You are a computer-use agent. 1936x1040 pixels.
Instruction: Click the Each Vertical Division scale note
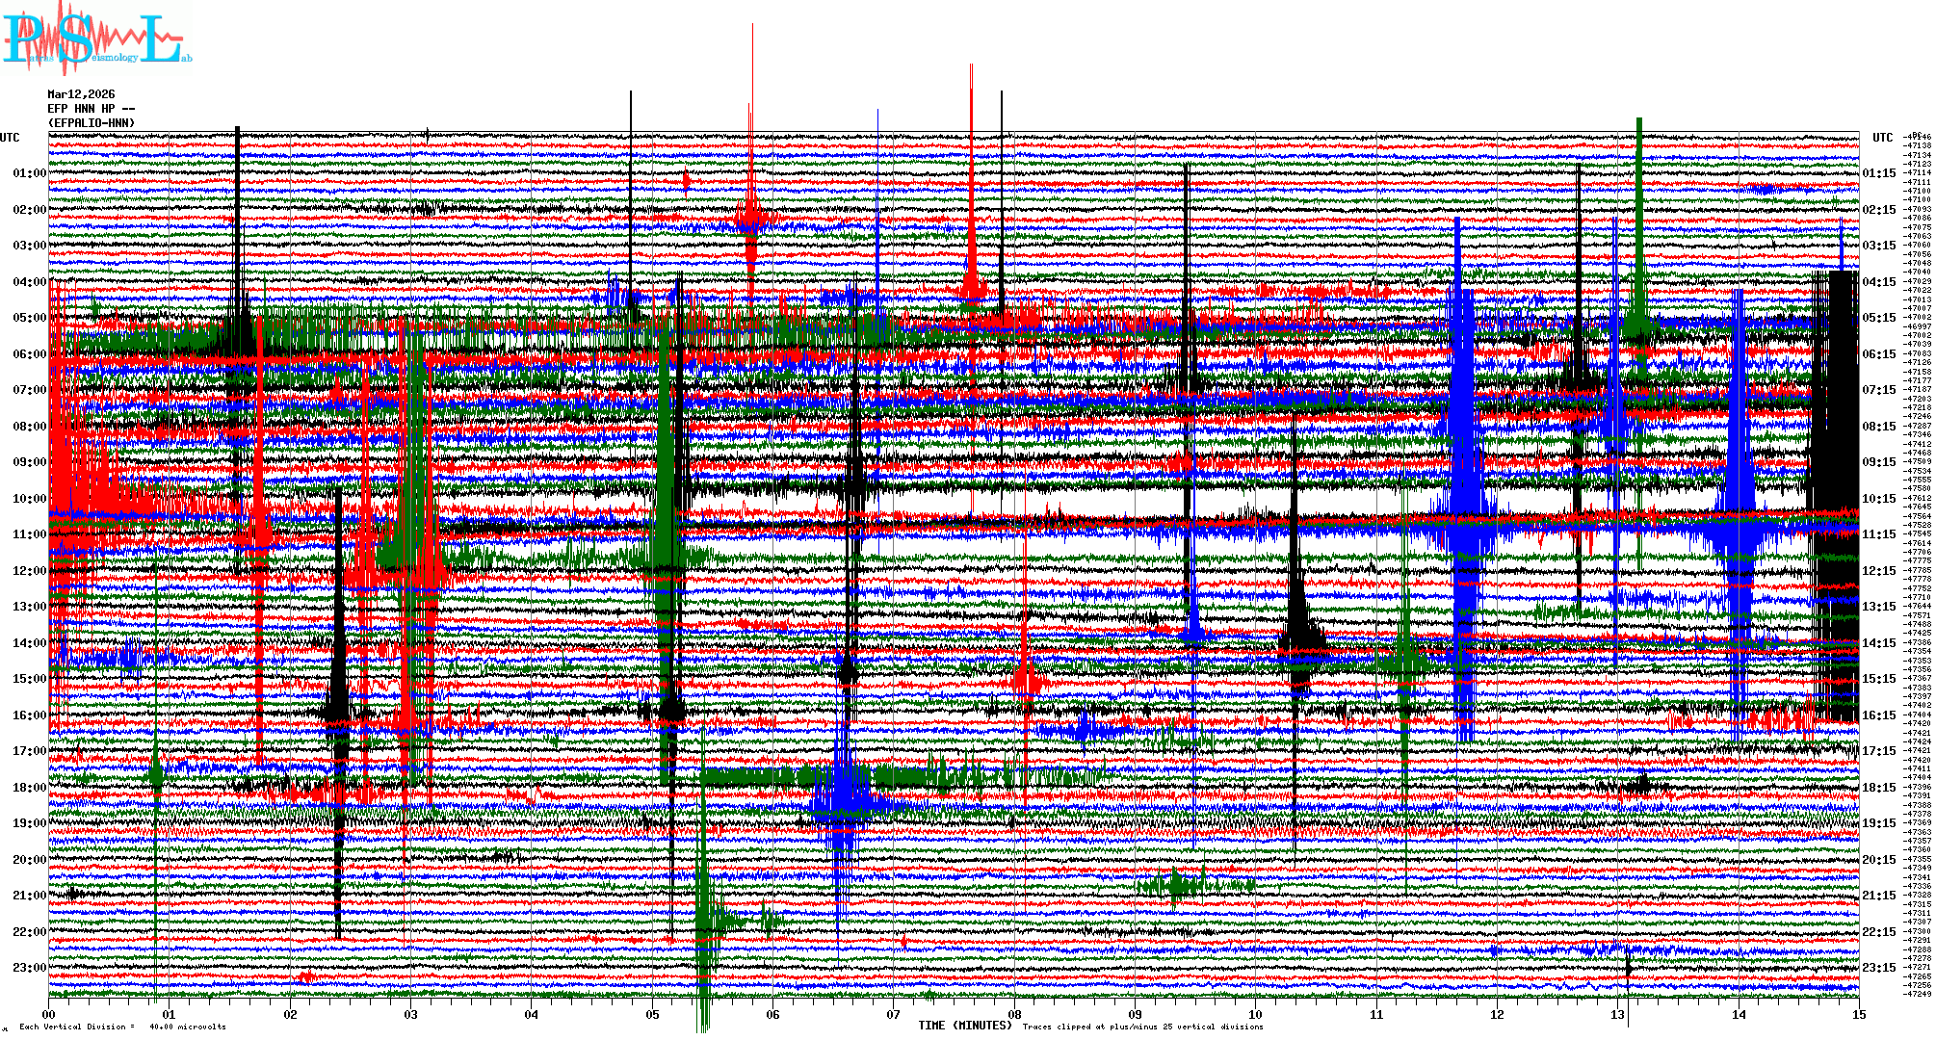click(122, 1027)
